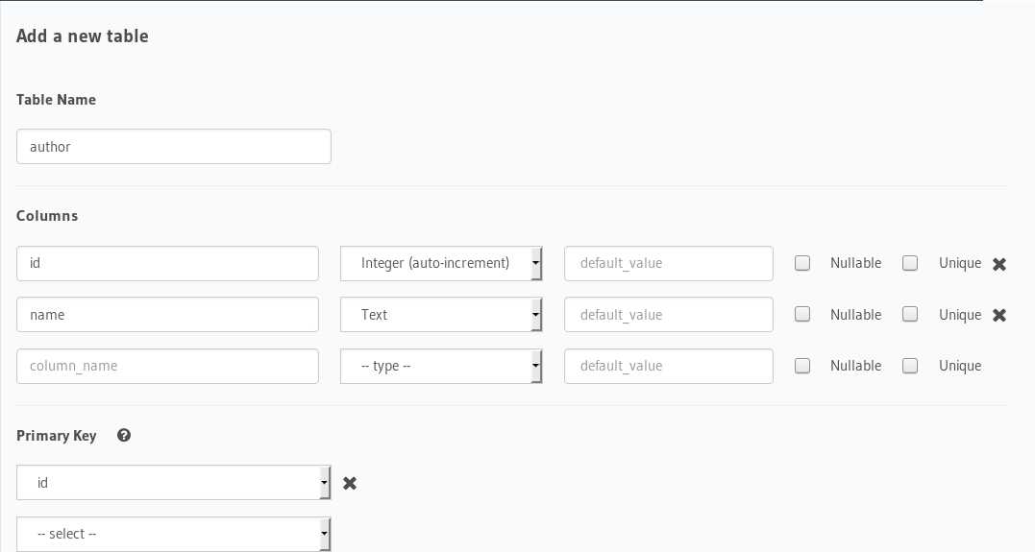Open Integer (auto-increment) type dropdown
Image resolution: width=1035 pixels, height=552 pixels.
pyautogui.click(x=441, y=263)
